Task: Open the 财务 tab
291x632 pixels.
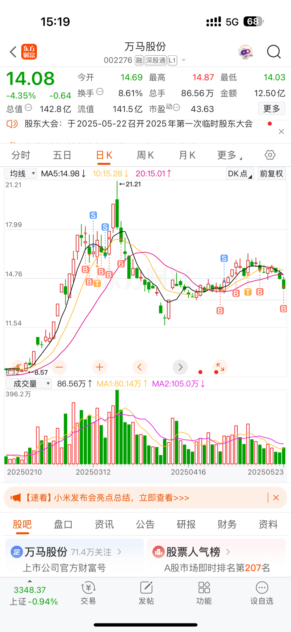Action: (x=227, y=524)
